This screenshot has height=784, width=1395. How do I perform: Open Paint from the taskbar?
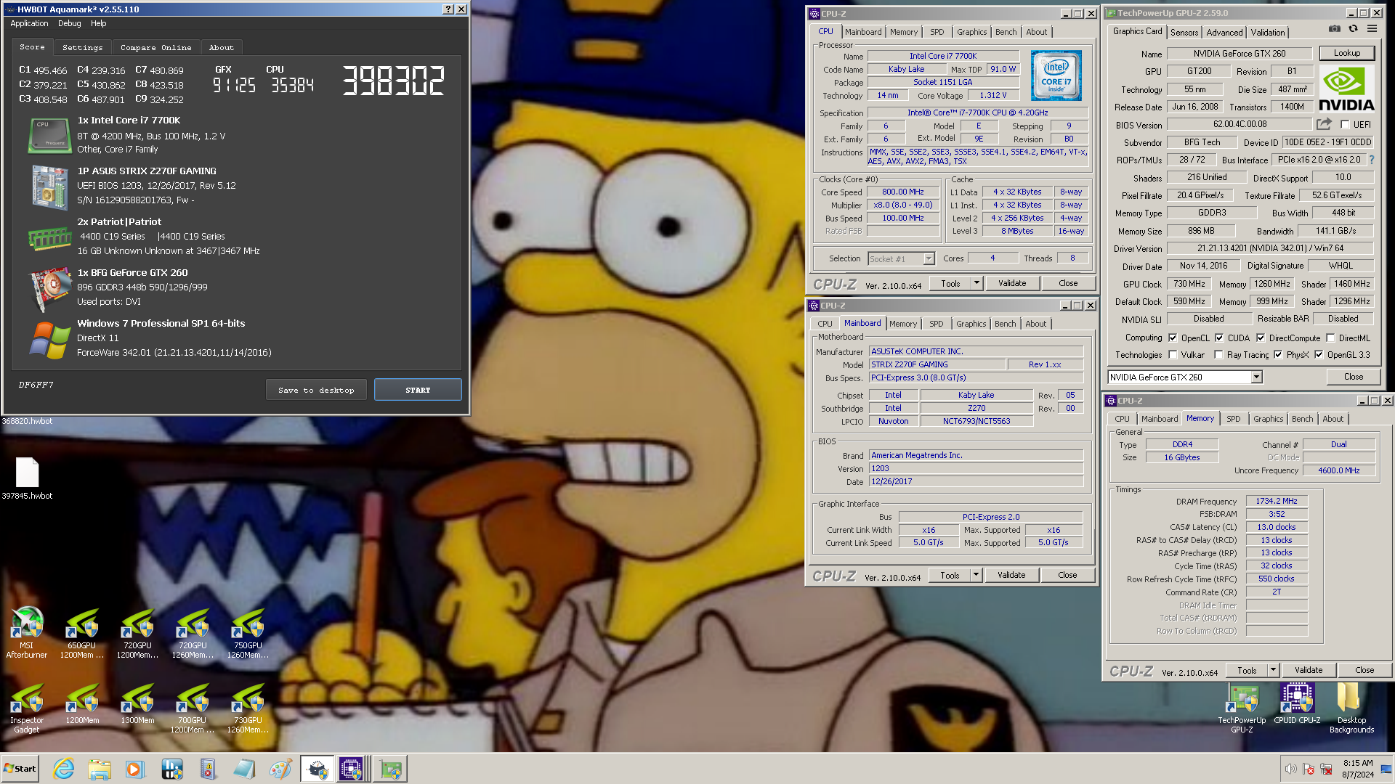point(280,769)
